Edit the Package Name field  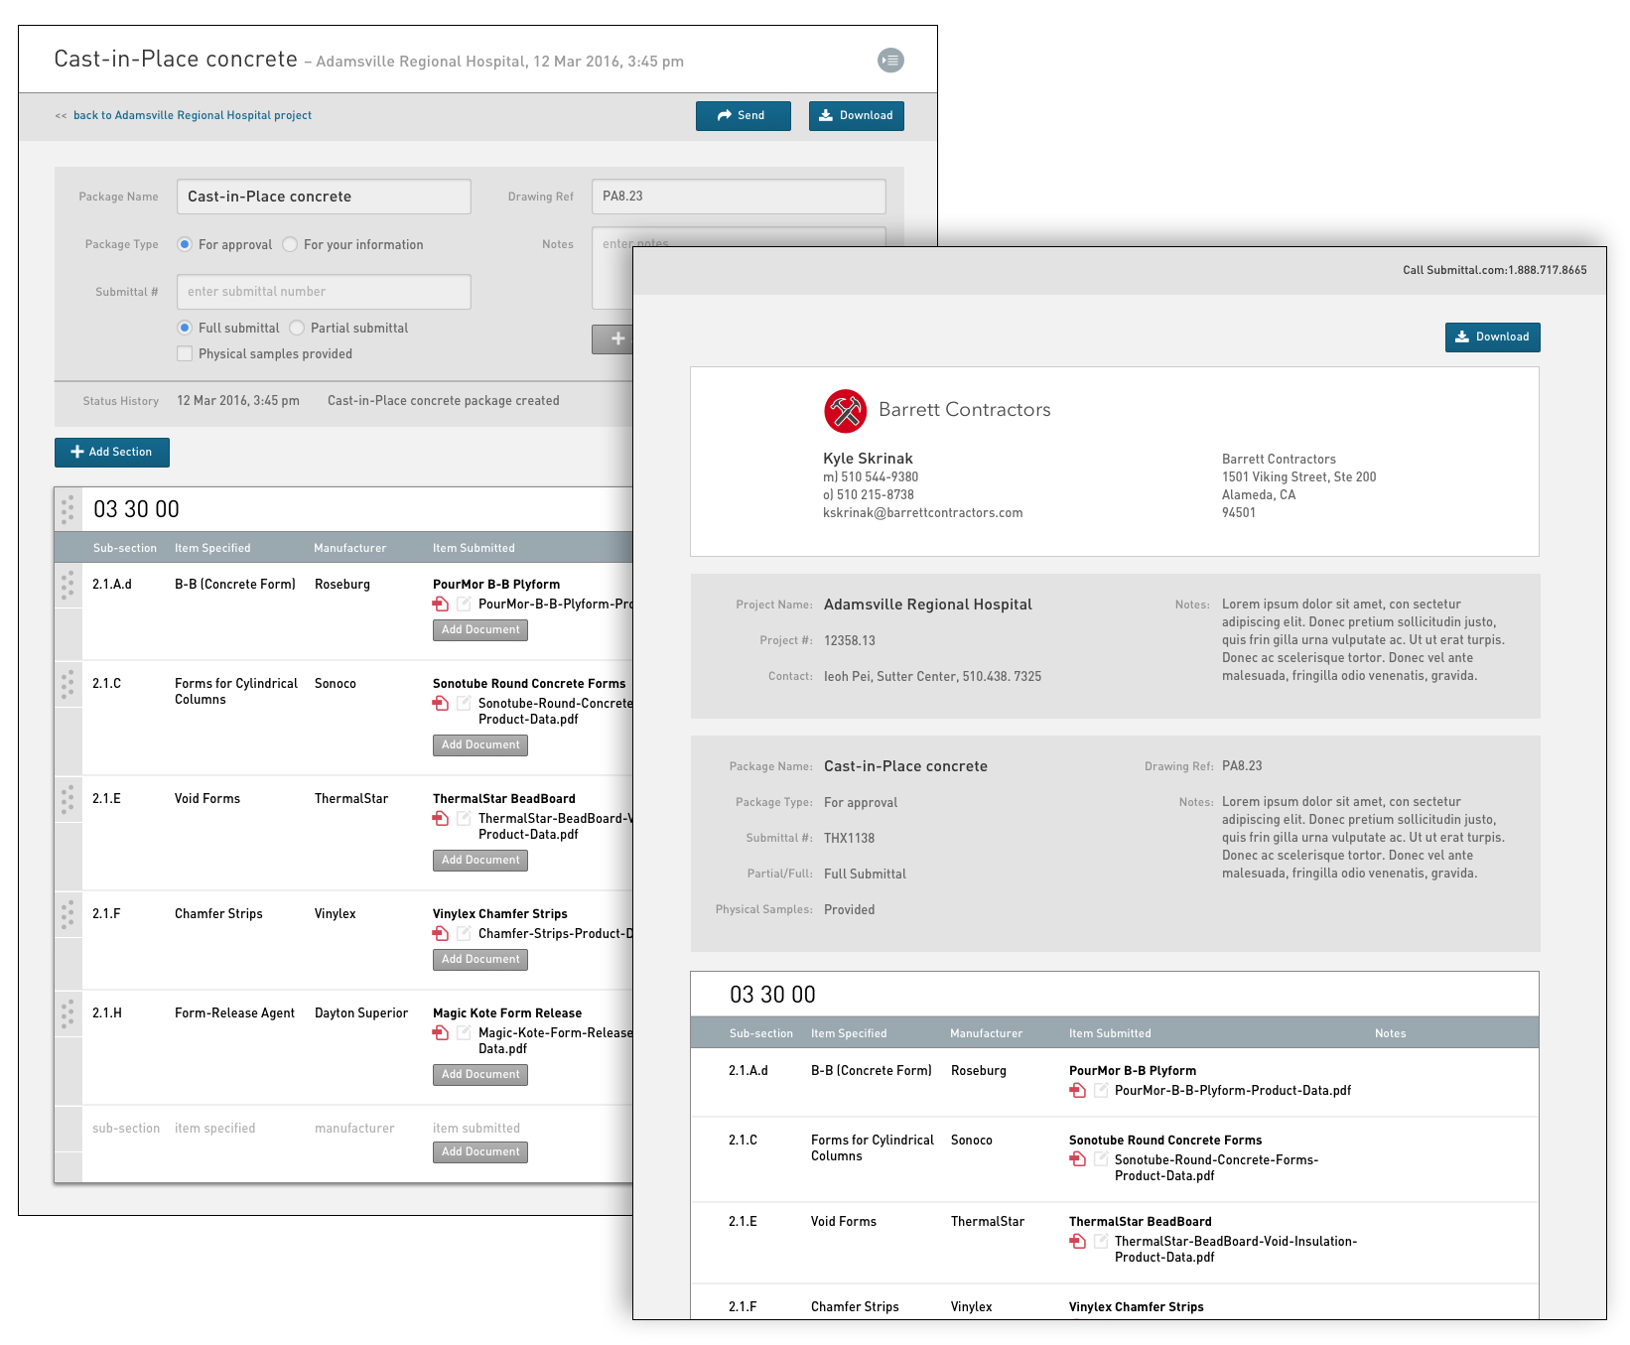(324, 197)
